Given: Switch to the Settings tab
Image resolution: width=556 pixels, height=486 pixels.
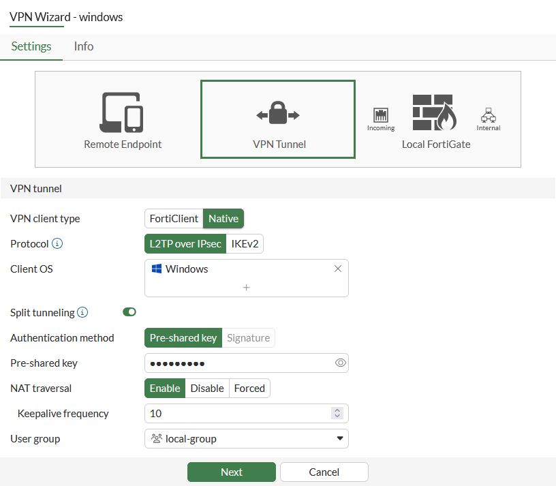Looking at the screenshot, I should tap(31, 46).
